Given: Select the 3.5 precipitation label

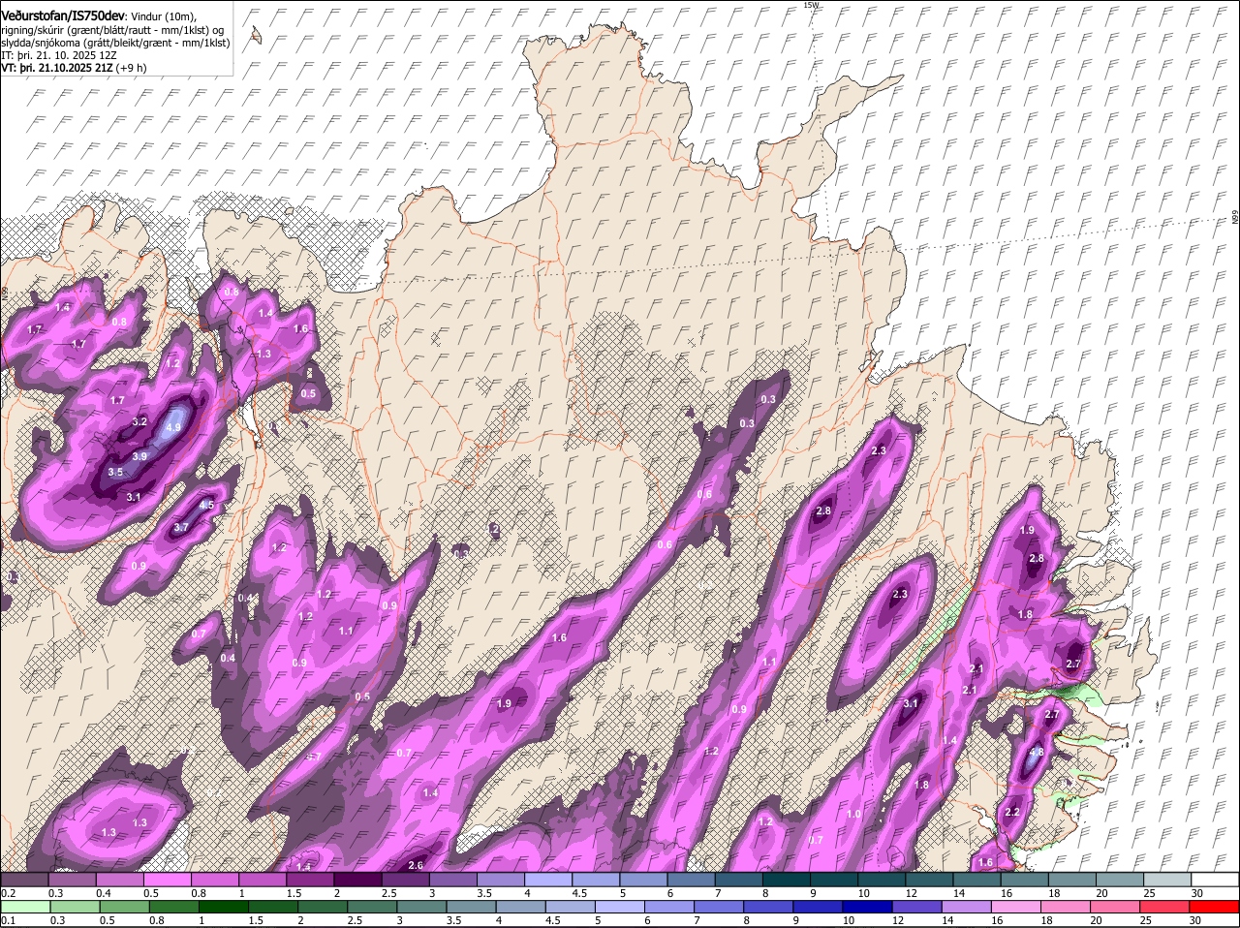Looking at the screenshot, I should pos(115,473).
